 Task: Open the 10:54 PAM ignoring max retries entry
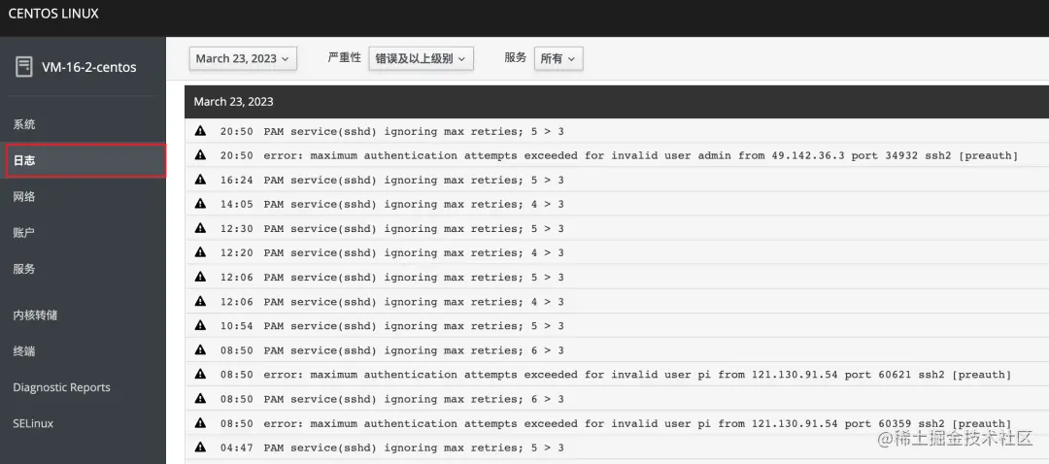click(x=617, y=325)
